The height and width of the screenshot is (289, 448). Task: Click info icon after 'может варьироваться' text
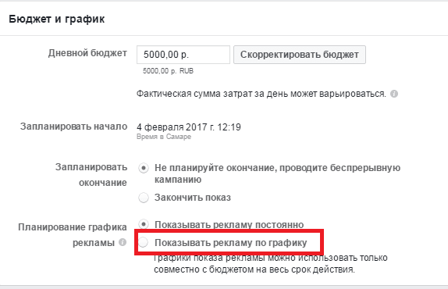click(394, 94)
